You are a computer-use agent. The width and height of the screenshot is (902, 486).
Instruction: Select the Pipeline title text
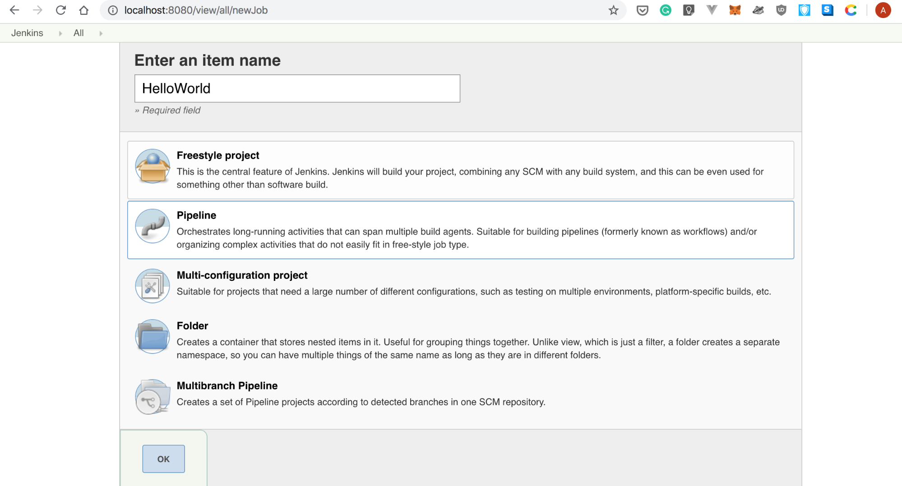[196, 215]
